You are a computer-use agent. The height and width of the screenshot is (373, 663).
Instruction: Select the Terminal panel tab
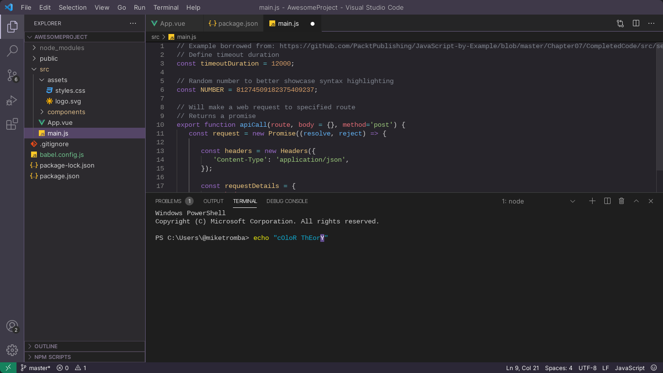245,201
